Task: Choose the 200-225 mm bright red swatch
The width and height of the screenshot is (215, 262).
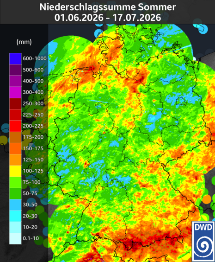Action: (x=15, y=126)
